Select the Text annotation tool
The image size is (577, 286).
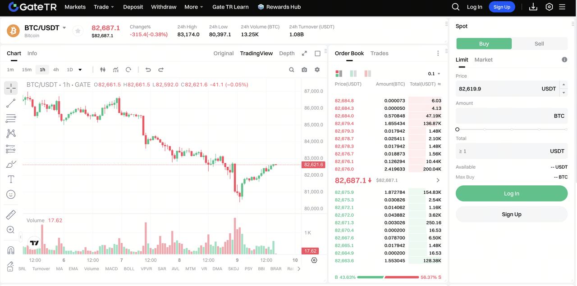pos(11,179)
